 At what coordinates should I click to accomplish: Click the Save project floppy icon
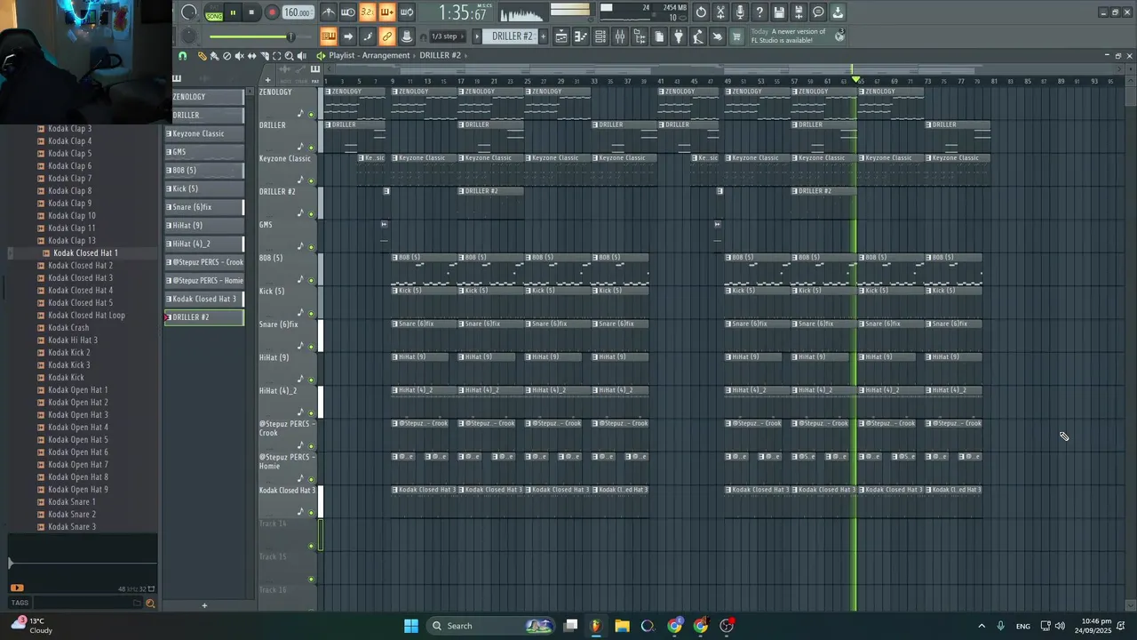pyautogui.click(x=779, y=12)
